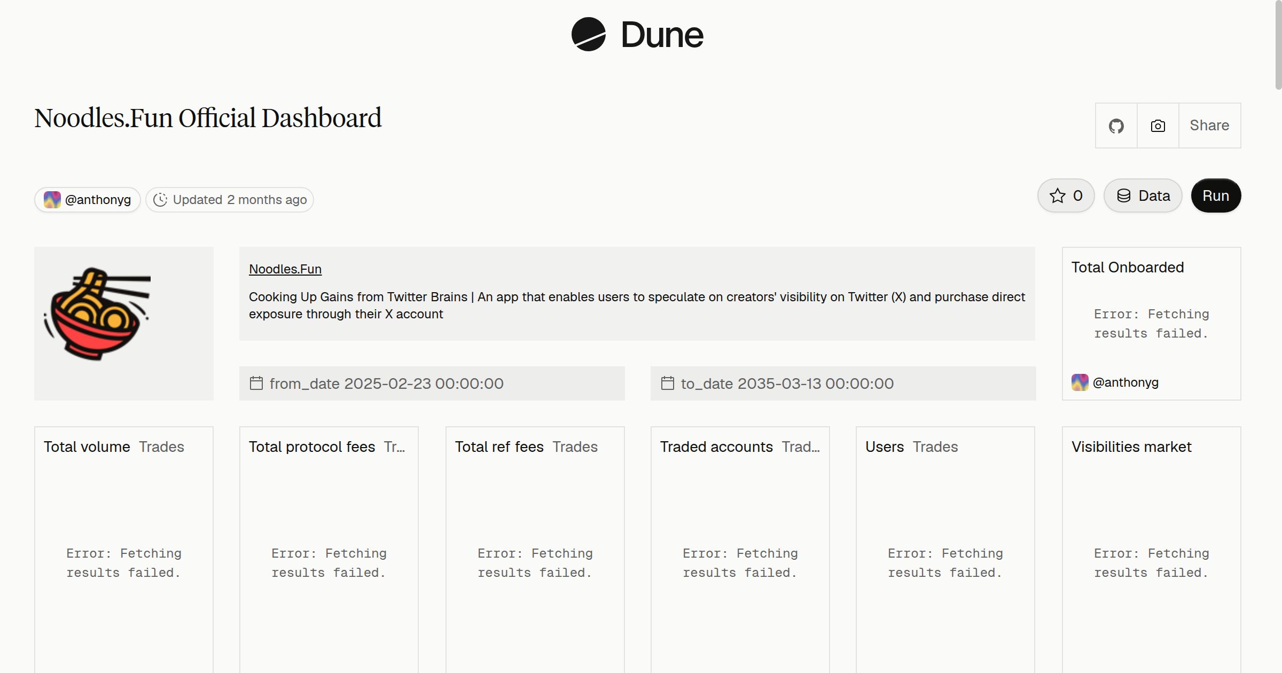The width and height of the screenshot is (1282, 673).
Task: Open @anthonyg link in Total Onboarded card
Action: [1125, 382]
